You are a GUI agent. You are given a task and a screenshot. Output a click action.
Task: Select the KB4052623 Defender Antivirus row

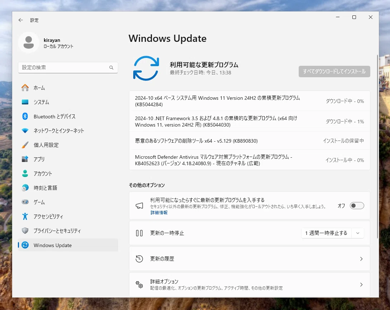tap(250, 160)
